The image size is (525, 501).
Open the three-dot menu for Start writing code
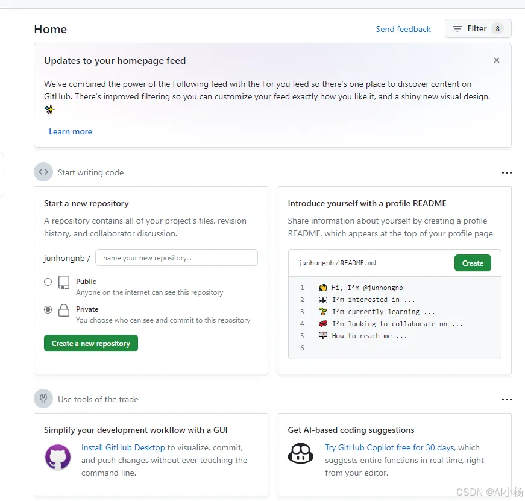coord(506,173)
